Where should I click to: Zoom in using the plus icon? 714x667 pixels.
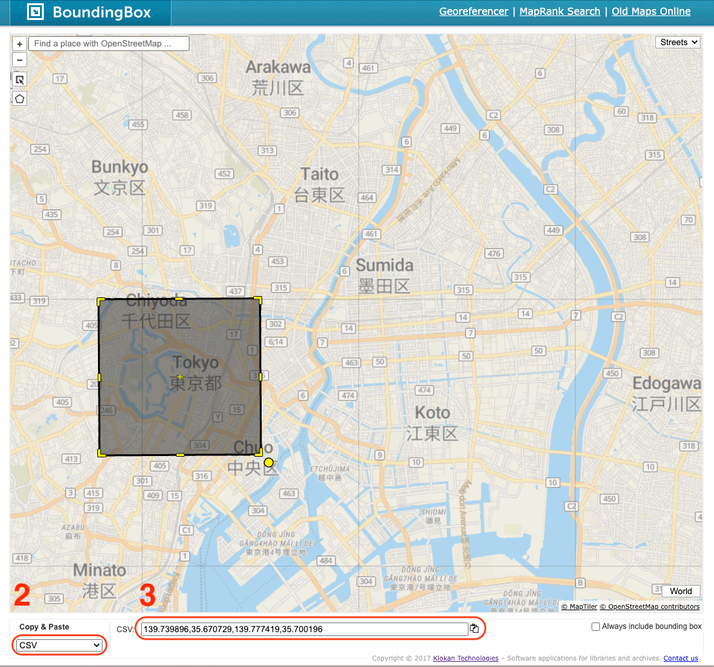(x=19, y=43)
